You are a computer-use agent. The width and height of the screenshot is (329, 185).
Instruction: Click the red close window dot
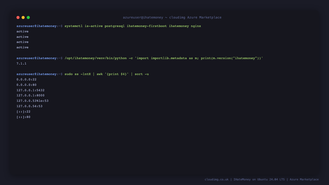(18, 17)
